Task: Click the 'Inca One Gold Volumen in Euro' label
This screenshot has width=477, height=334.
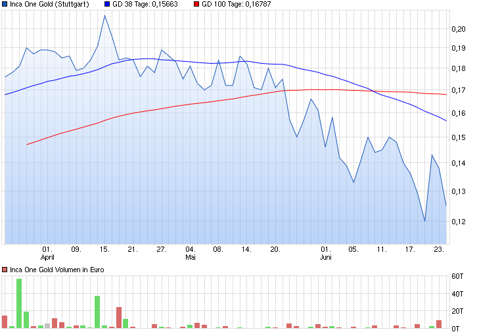Action: coord(57,270)
